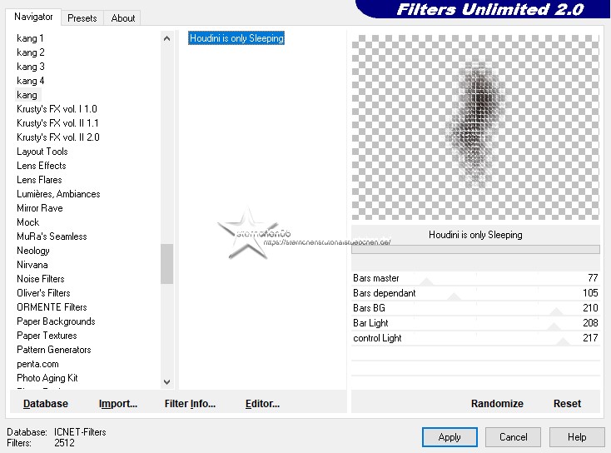Select Pattern Generators category
611x453 pixels.
coord(54,350)
